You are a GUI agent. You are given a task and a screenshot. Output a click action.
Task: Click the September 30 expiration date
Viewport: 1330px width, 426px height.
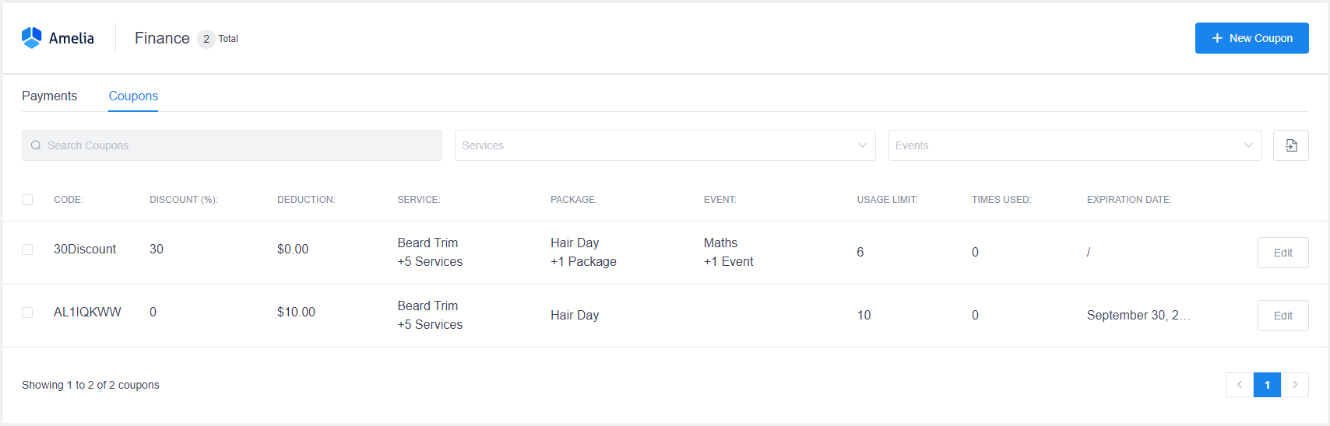click(1138, 315)
